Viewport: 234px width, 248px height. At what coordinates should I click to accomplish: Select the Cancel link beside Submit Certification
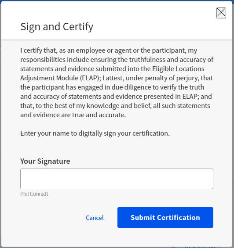[x=95, y=218]
